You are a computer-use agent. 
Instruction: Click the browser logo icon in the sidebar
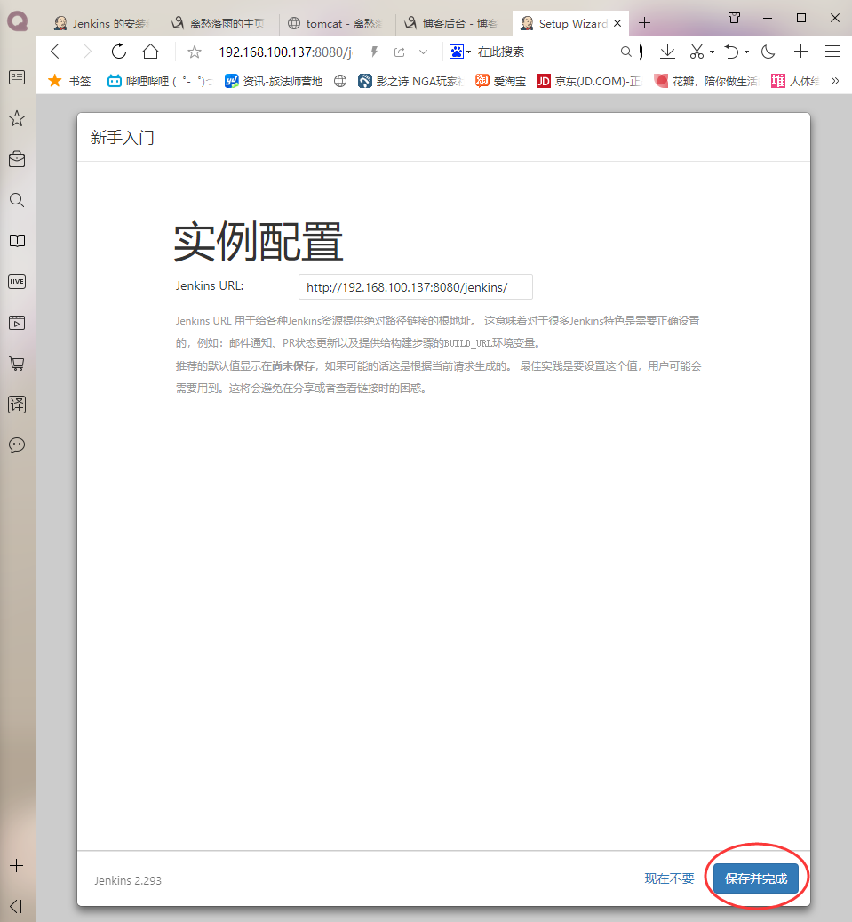[17, 21]
